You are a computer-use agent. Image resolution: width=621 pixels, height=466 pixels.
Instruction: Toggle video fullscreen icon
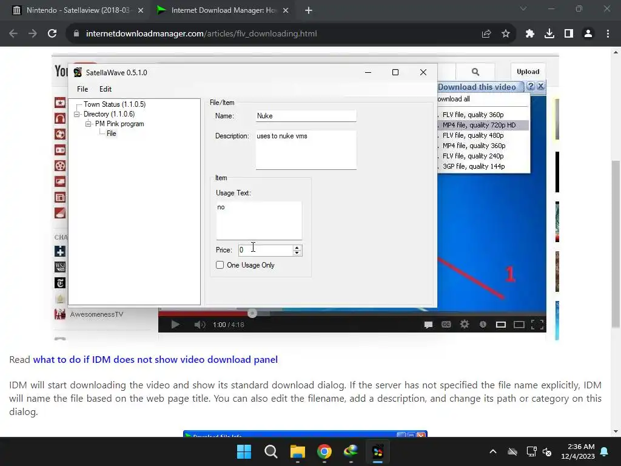click(537, 325)
